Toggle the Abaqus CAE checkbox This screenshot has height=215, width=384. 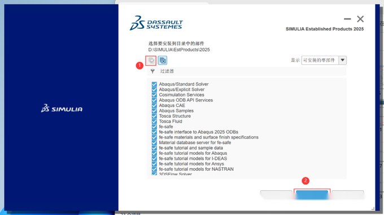[x=154, y=105]
